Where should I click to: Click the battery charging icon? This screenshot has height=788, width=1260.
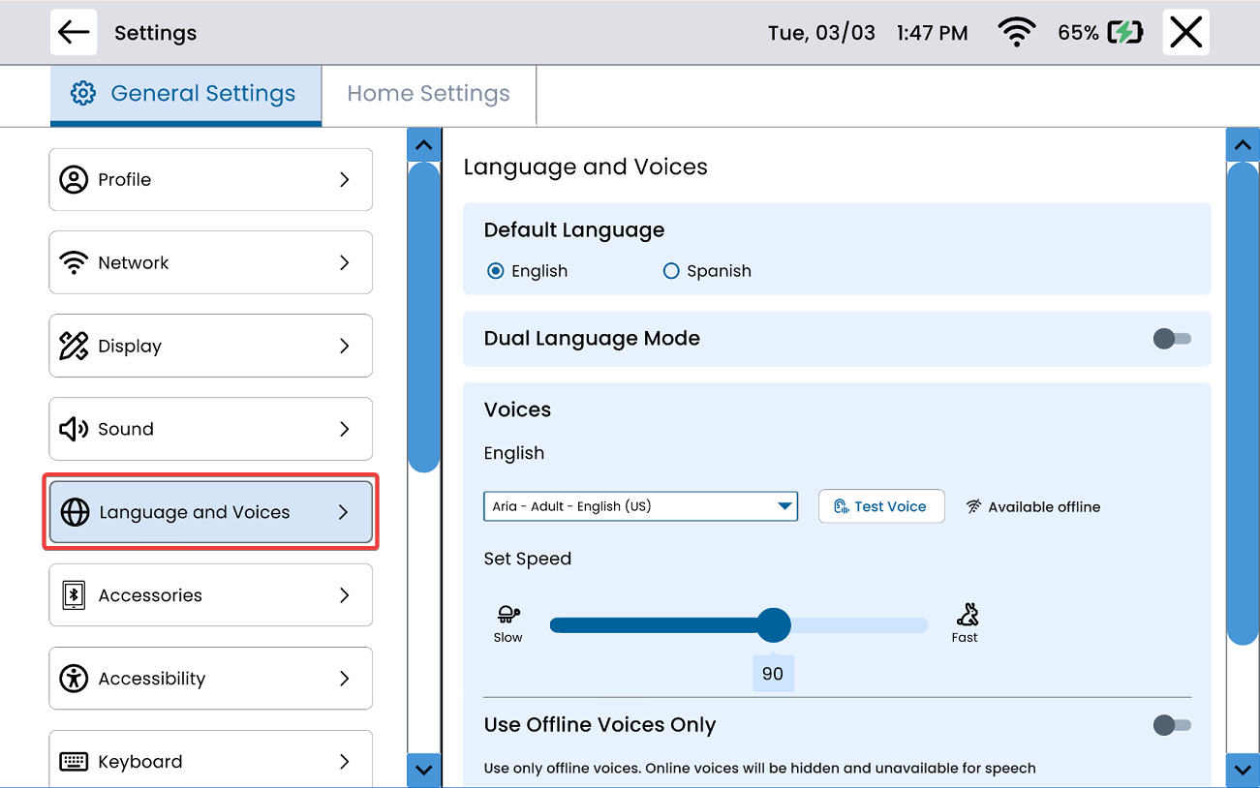point(1124,33)
